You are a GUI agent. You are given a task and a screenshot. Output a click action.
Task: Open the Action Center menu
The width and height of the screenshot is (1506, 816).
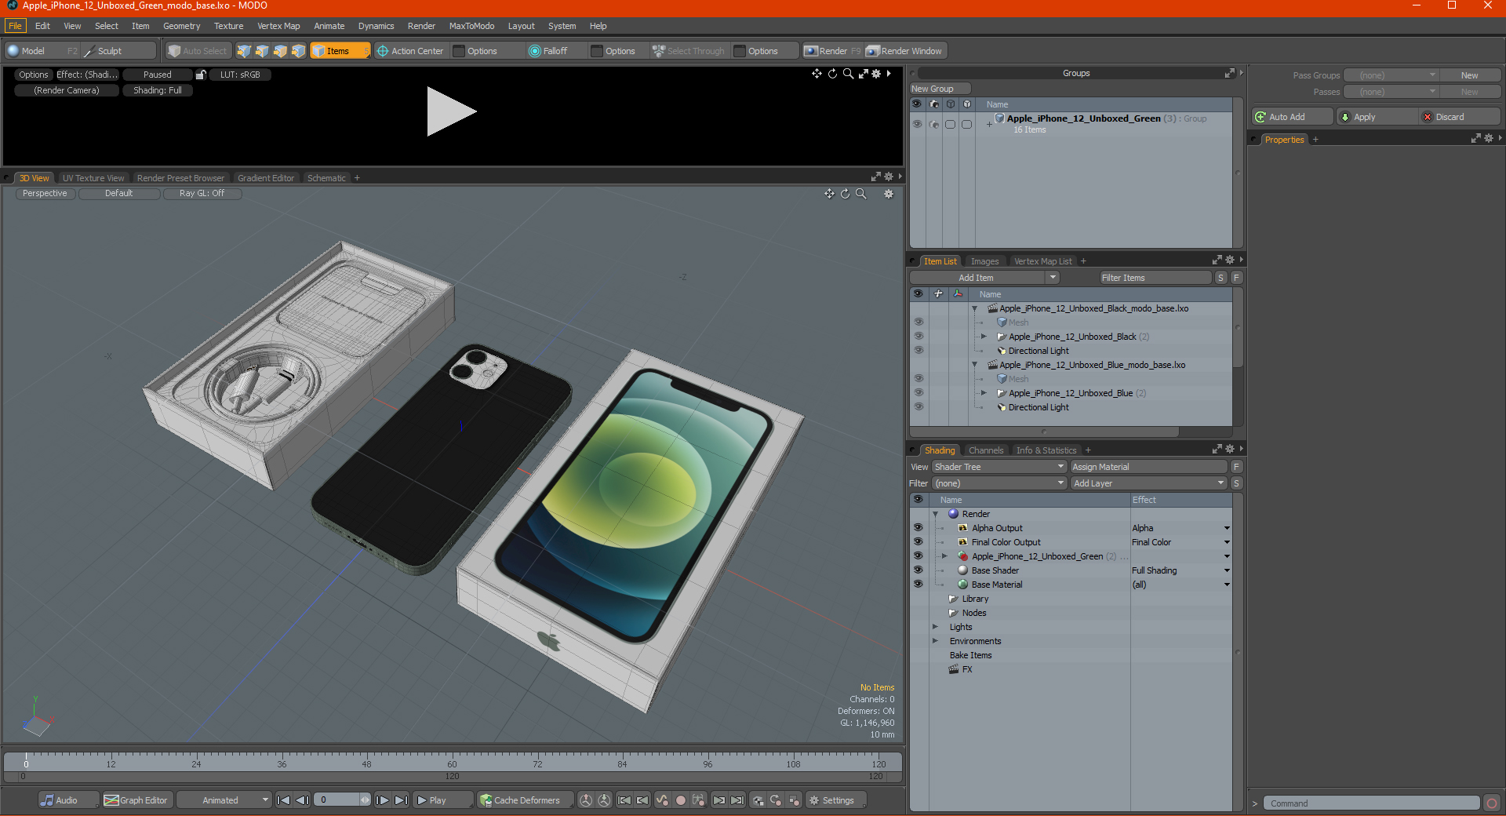tap(410, 51)
